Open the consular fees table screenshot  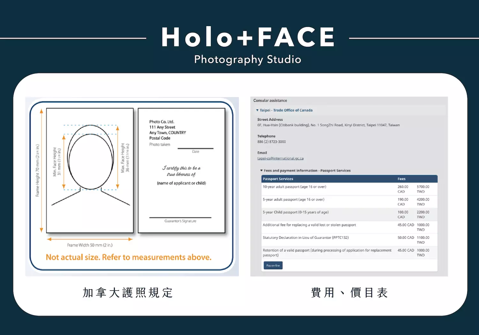pyautogui.click(x=349, y=187)
